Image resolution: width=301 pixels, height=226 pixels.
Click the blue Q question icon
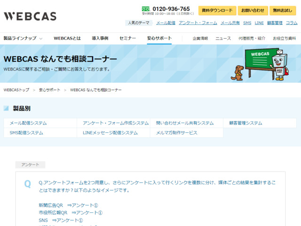tap(27, 184)
